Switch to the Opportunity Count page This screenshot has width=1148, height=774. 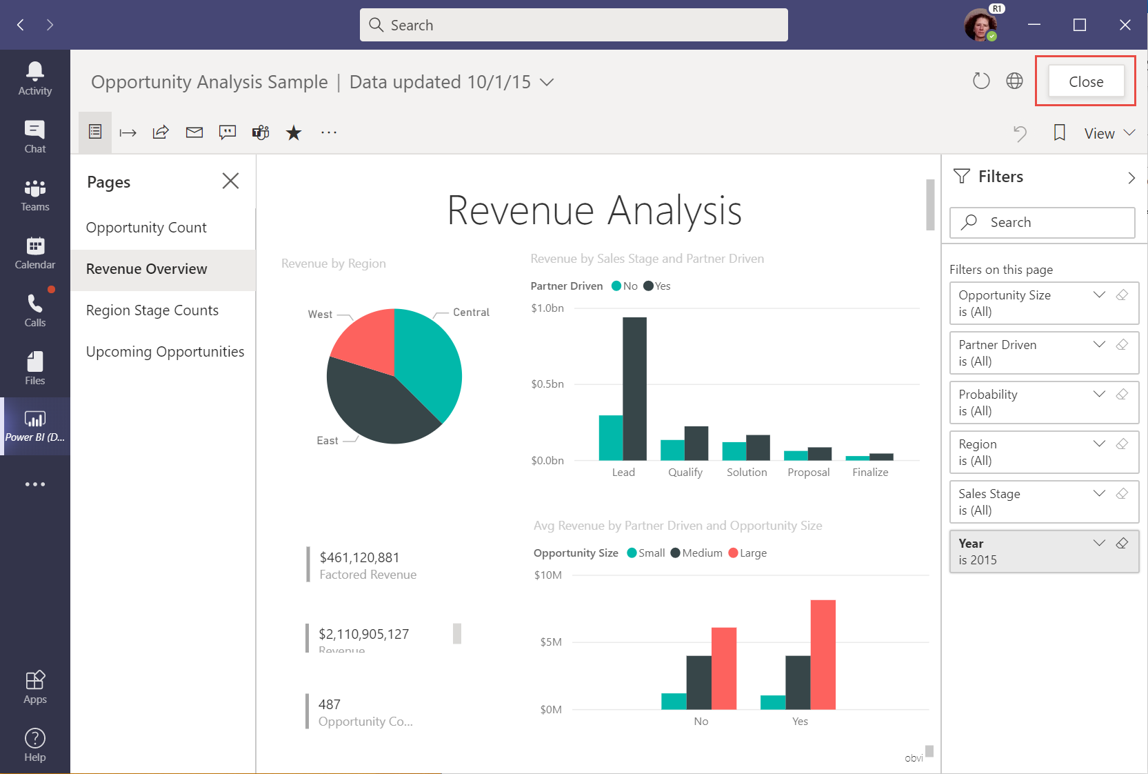[145, 227]
